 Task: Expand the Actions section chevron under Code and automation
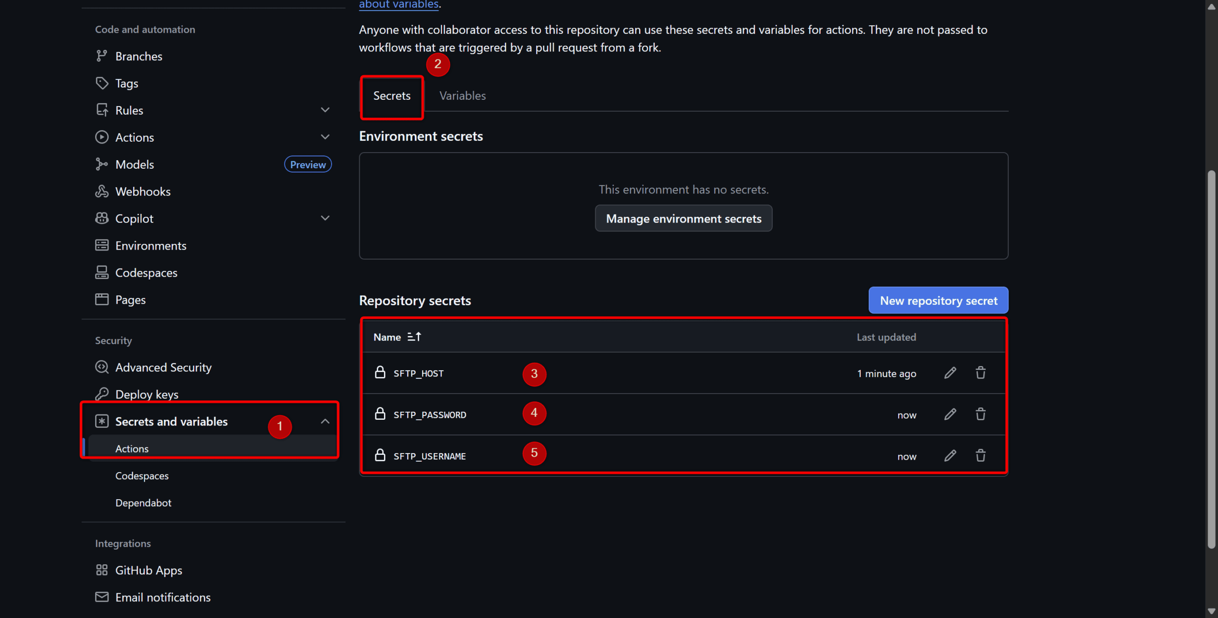pos(325,137)
